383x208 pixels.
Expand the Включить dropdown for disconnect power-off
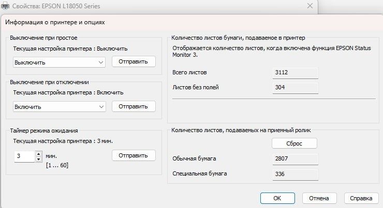point(59,107)
